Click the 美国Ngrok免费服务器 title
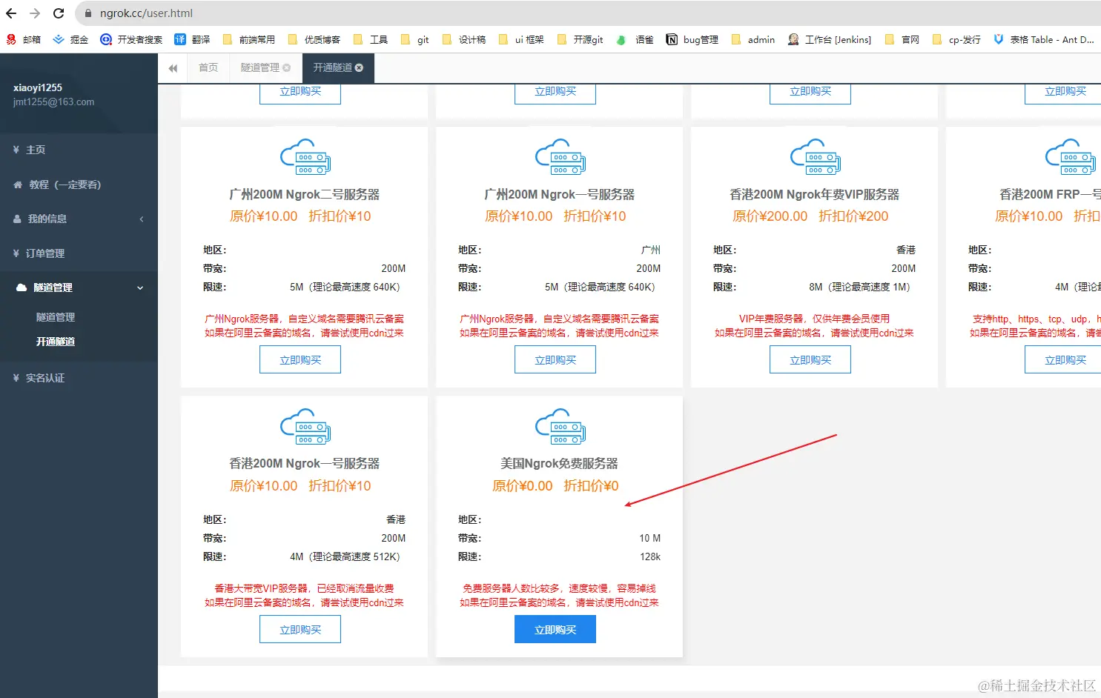 pyautogui.click(x=559, y=463)
